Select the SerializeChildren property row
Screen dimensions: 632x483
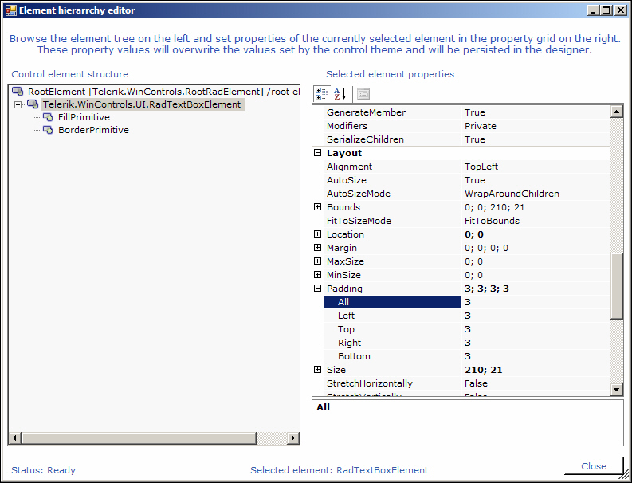(467, 139)
